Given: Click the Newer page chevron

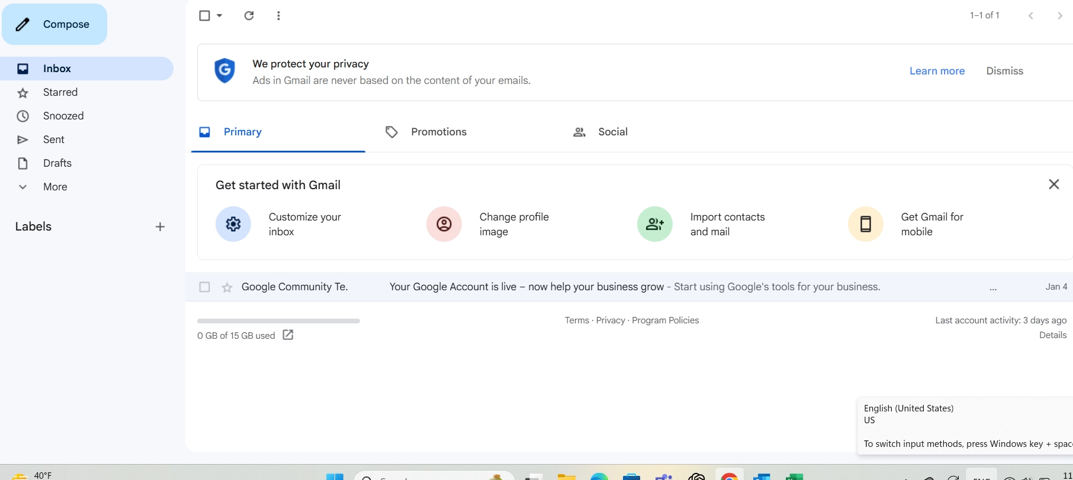Looking at the screenshot, I should coord(1031,15).
